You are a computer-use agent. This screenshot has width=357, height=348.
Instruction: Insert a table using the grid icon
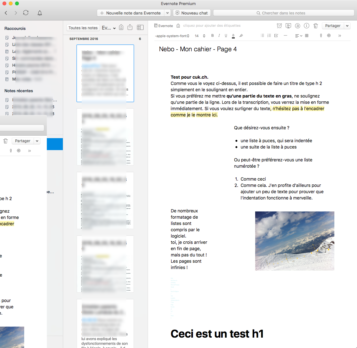307,36
